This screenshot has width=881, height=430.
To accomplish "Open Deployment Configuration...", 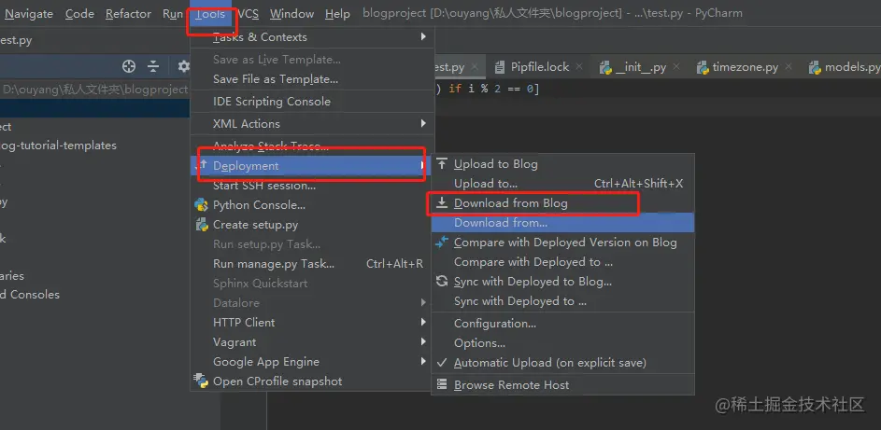I will pyautogui.click(x=562, y=324).
